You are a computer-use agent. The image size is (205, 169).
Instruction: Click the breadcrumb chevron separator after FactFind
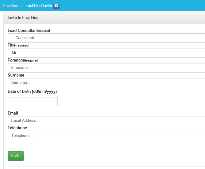[21, 6]
